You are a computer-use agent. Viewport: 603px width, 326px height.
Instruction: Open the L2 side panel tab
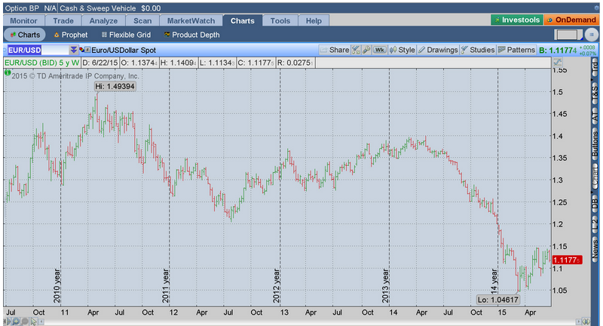tap(595, 224)
